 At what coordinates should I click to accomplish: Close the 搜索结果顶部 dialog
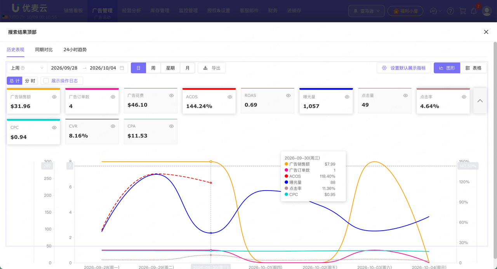[x=486, y=32]
